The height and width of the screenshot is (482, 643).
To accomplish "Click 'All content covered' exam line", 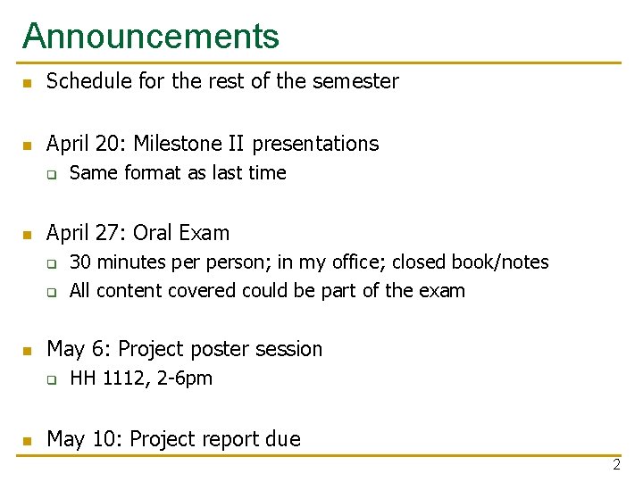I will (267, 291).
